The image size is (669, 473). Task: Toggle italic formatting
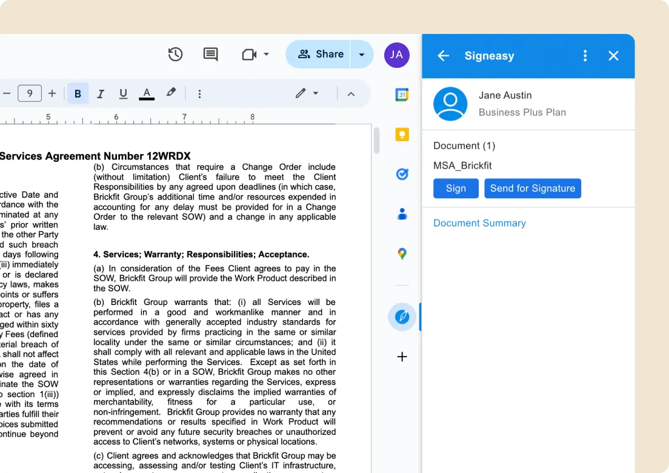[101, 93]
